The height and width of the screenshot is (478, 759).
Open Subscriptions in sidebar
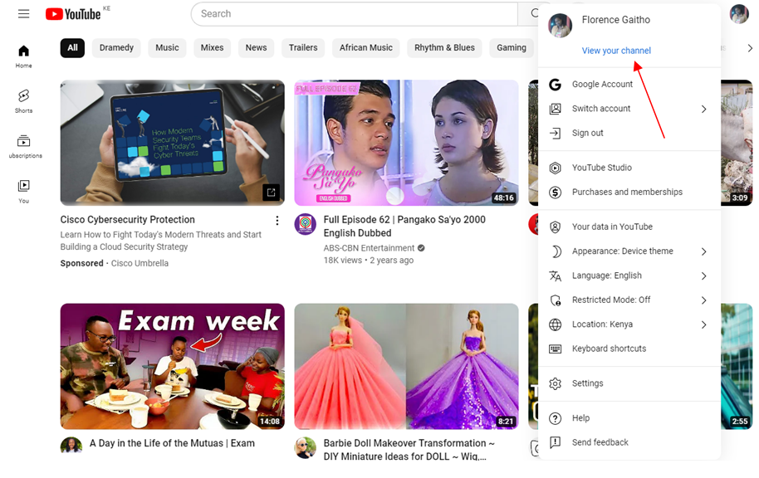23,146
